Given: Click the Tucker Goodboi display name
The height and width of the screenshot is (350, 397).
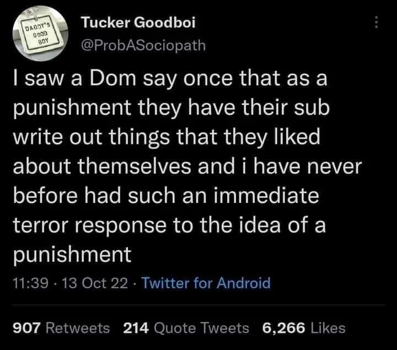Looking at the screenshot, I should click(138, 23).
